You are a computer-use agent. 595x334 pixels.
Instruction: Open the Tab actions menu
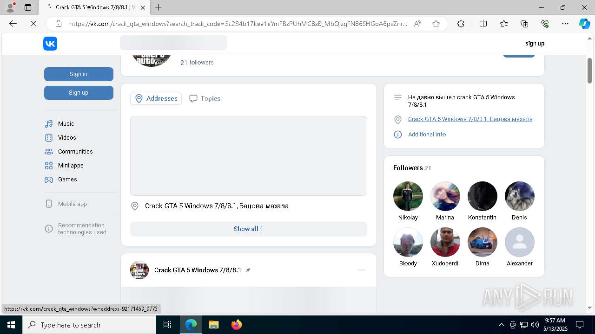pyautogui.click(x=28, y=7)
